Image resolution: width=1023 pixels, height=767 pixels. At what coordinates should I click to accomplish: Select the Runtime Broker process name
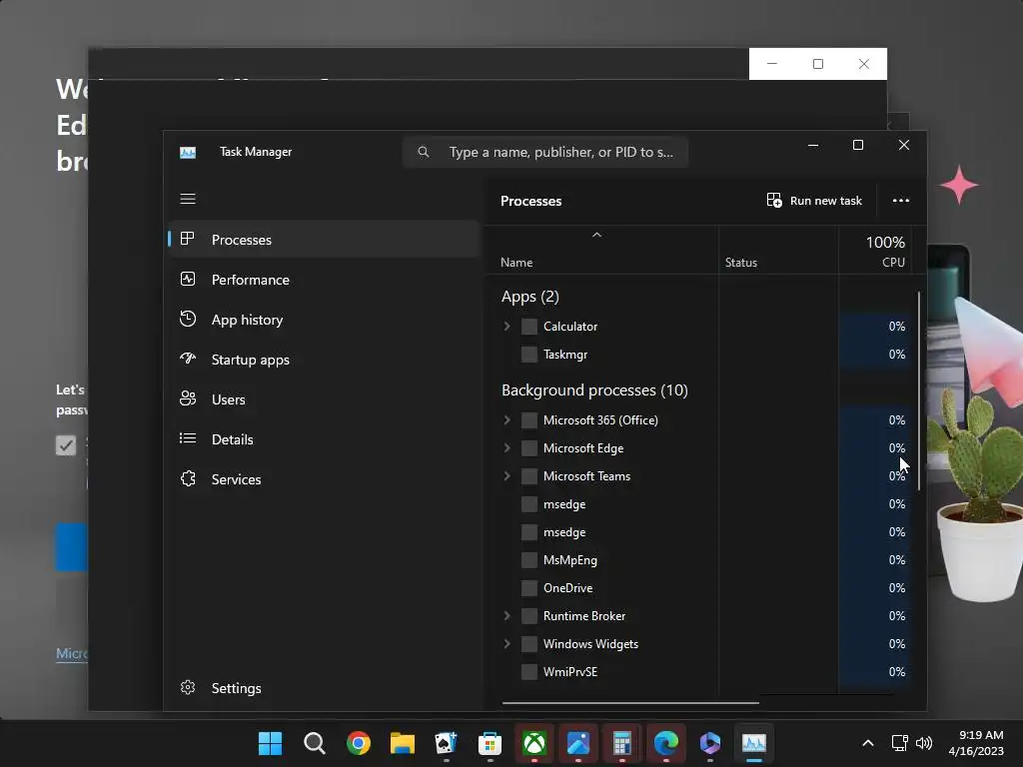pos(583,615)
